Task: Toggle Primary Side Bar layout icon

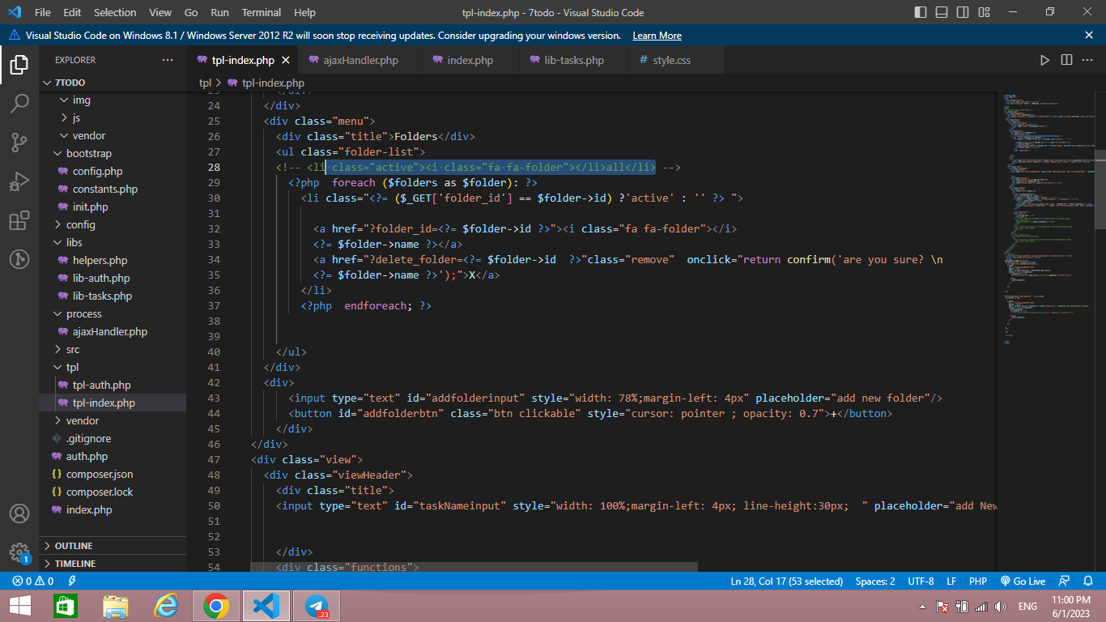Action: (921, 12)
